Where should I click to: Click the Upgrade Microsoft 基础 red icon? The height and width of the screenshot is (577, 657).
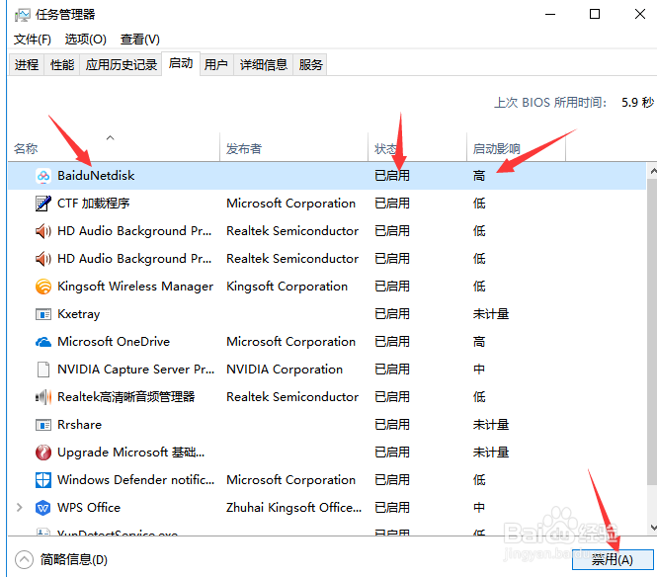click(x=43, y=453)
